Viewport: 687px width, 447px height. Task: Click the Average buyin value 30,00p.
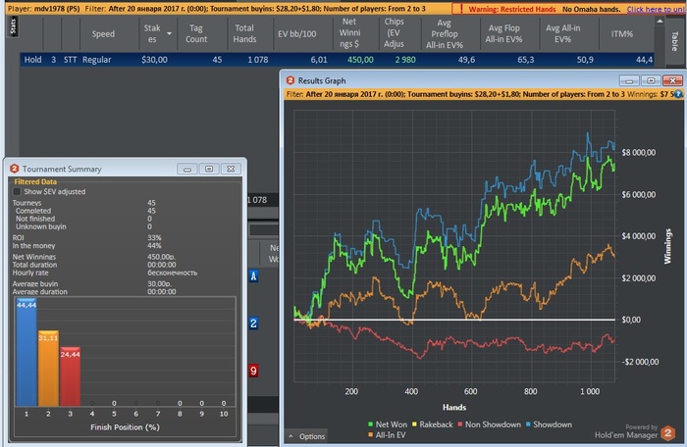tap(159, 283)
